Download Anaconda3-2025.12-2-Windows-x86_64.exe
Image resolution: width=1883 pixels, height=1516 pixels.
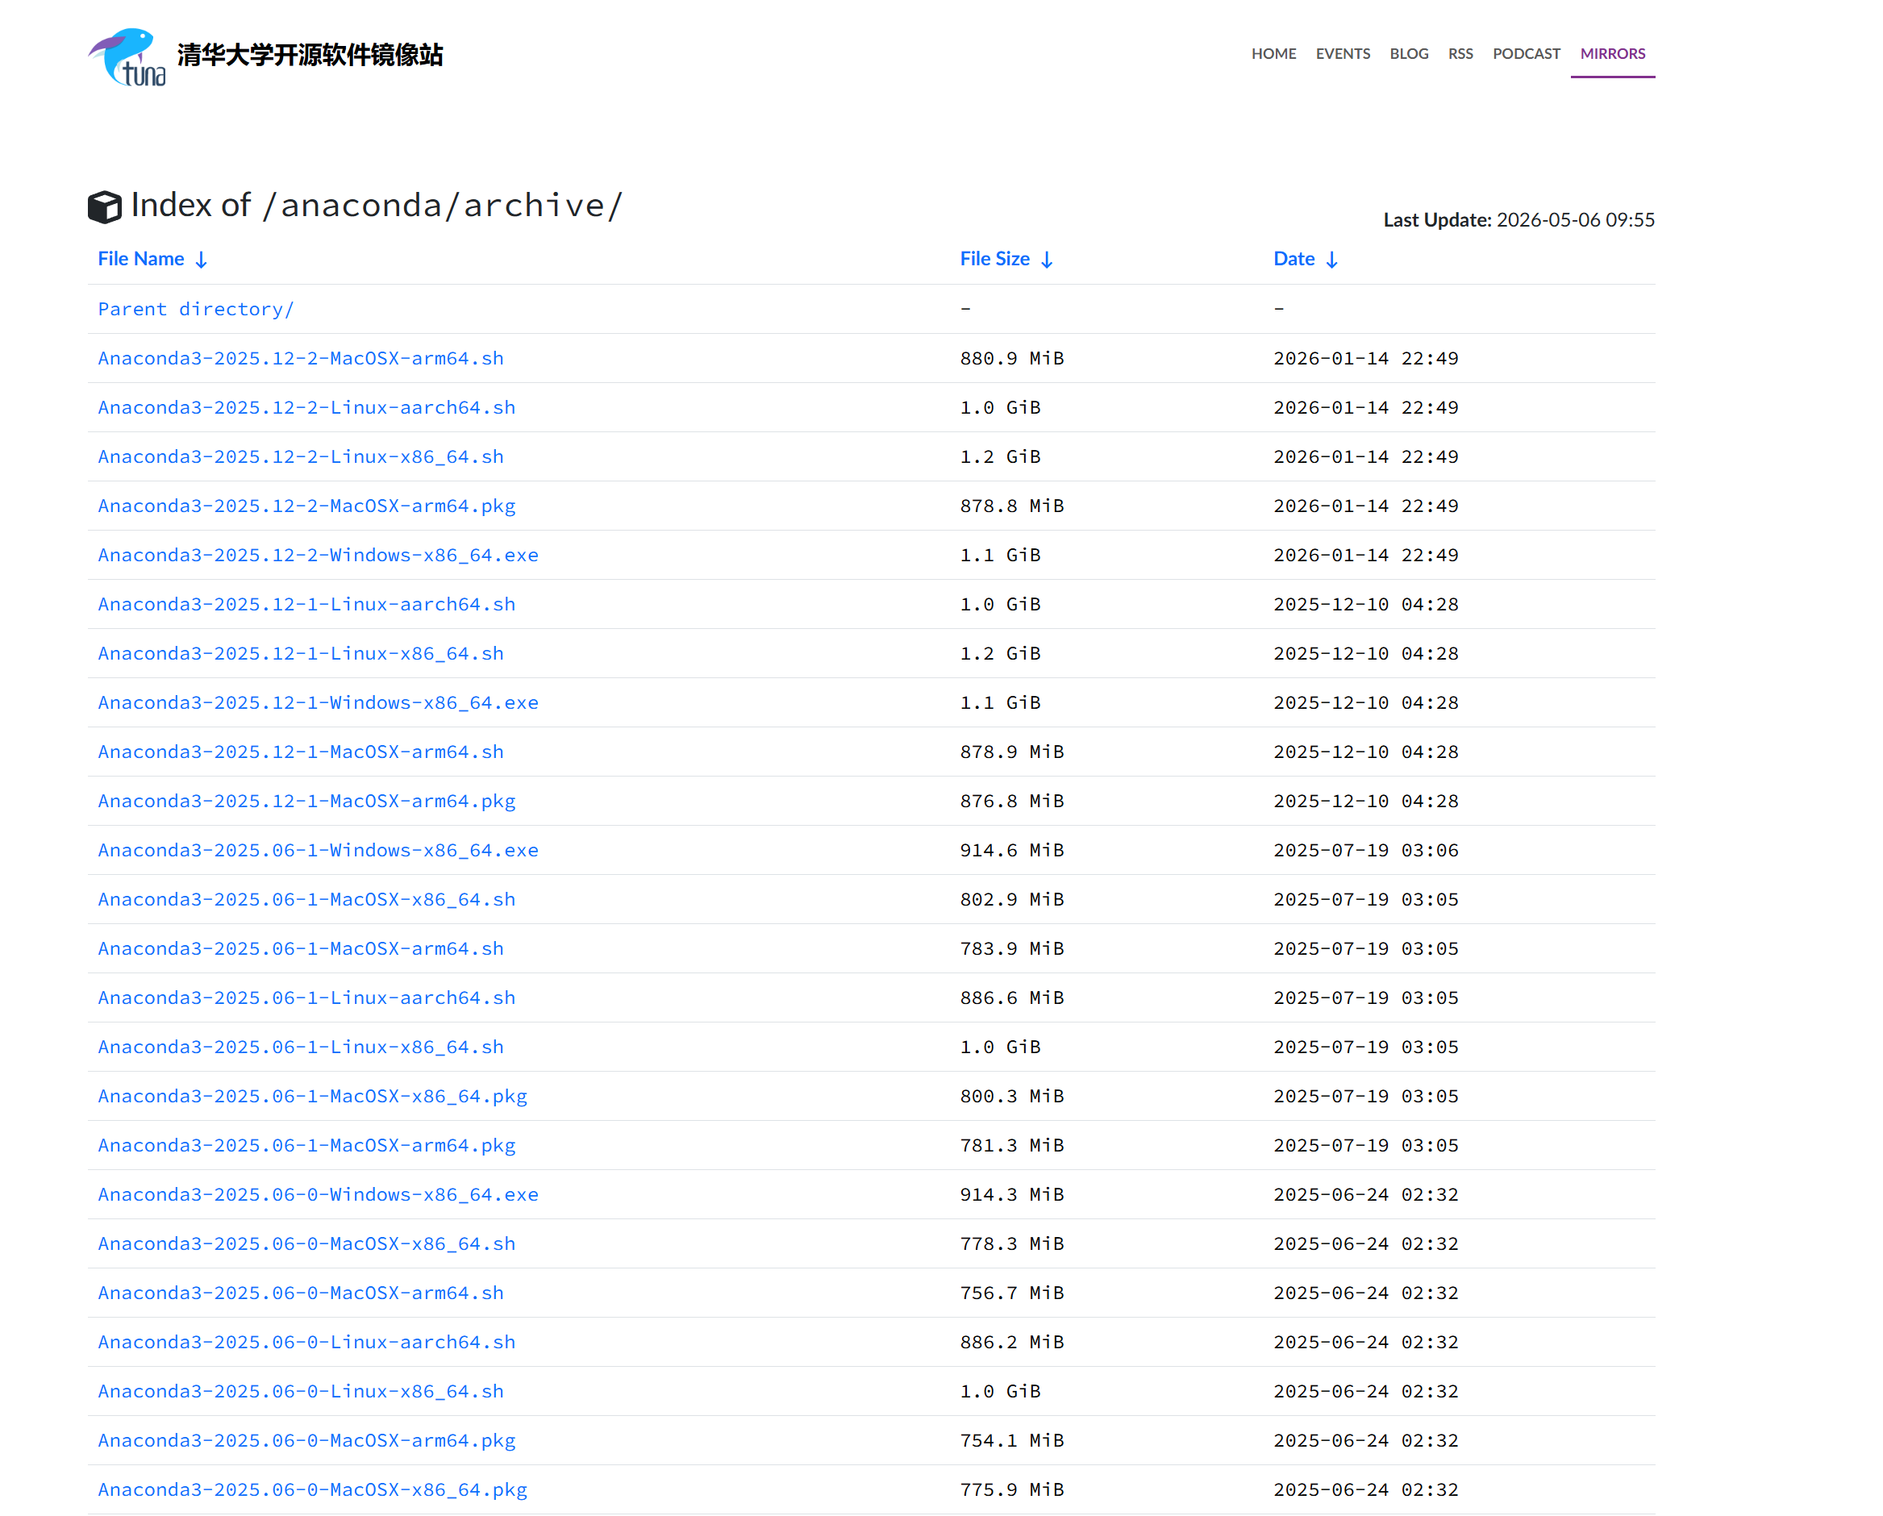point(318,556)
